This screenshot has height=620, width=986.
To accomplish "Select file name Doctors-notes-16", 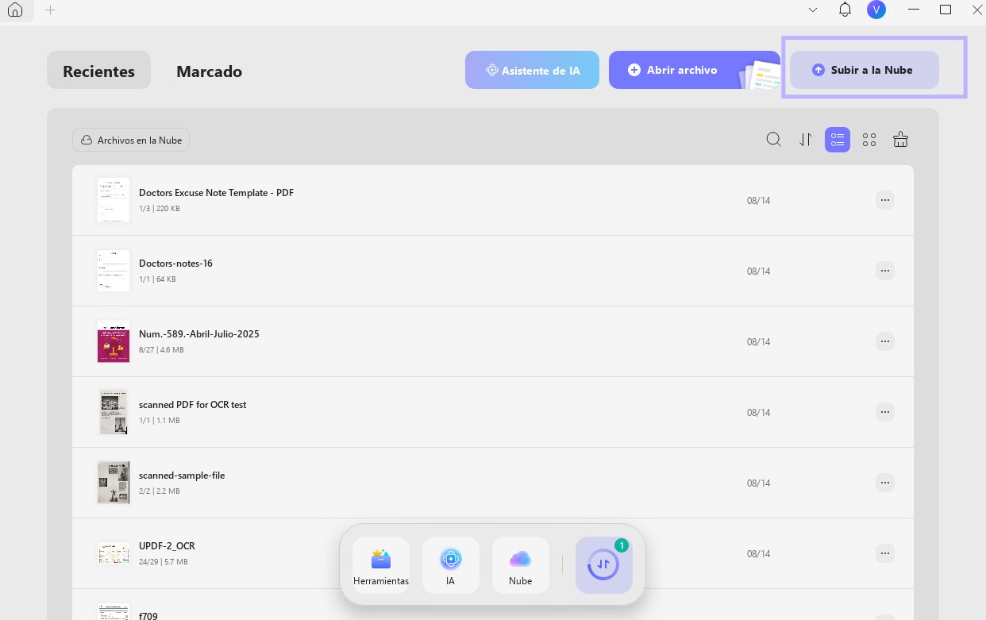I will (175, 264).
